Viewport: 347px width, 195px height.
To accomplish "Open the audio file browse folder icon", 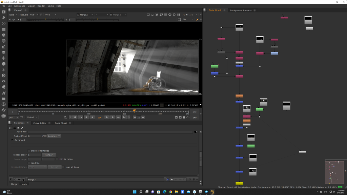I will pyautogui.click(x=195, y=132).
